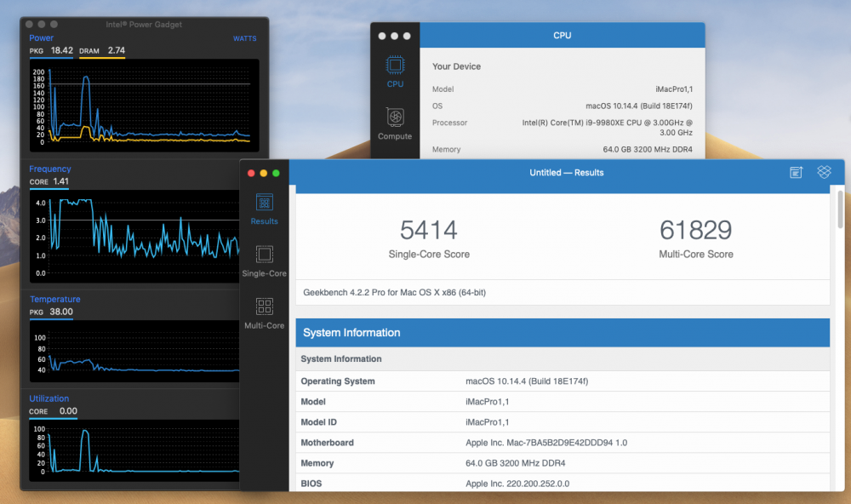Click the PKG power value 18.42

[62, 50]
